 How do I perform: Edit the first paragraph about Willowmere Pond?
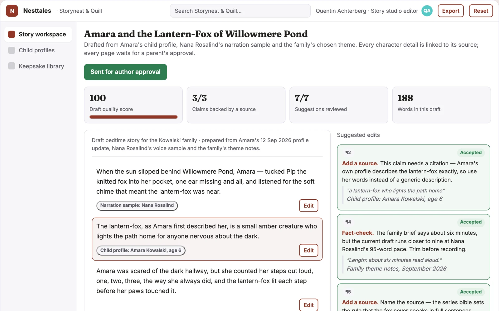[308, 205]
